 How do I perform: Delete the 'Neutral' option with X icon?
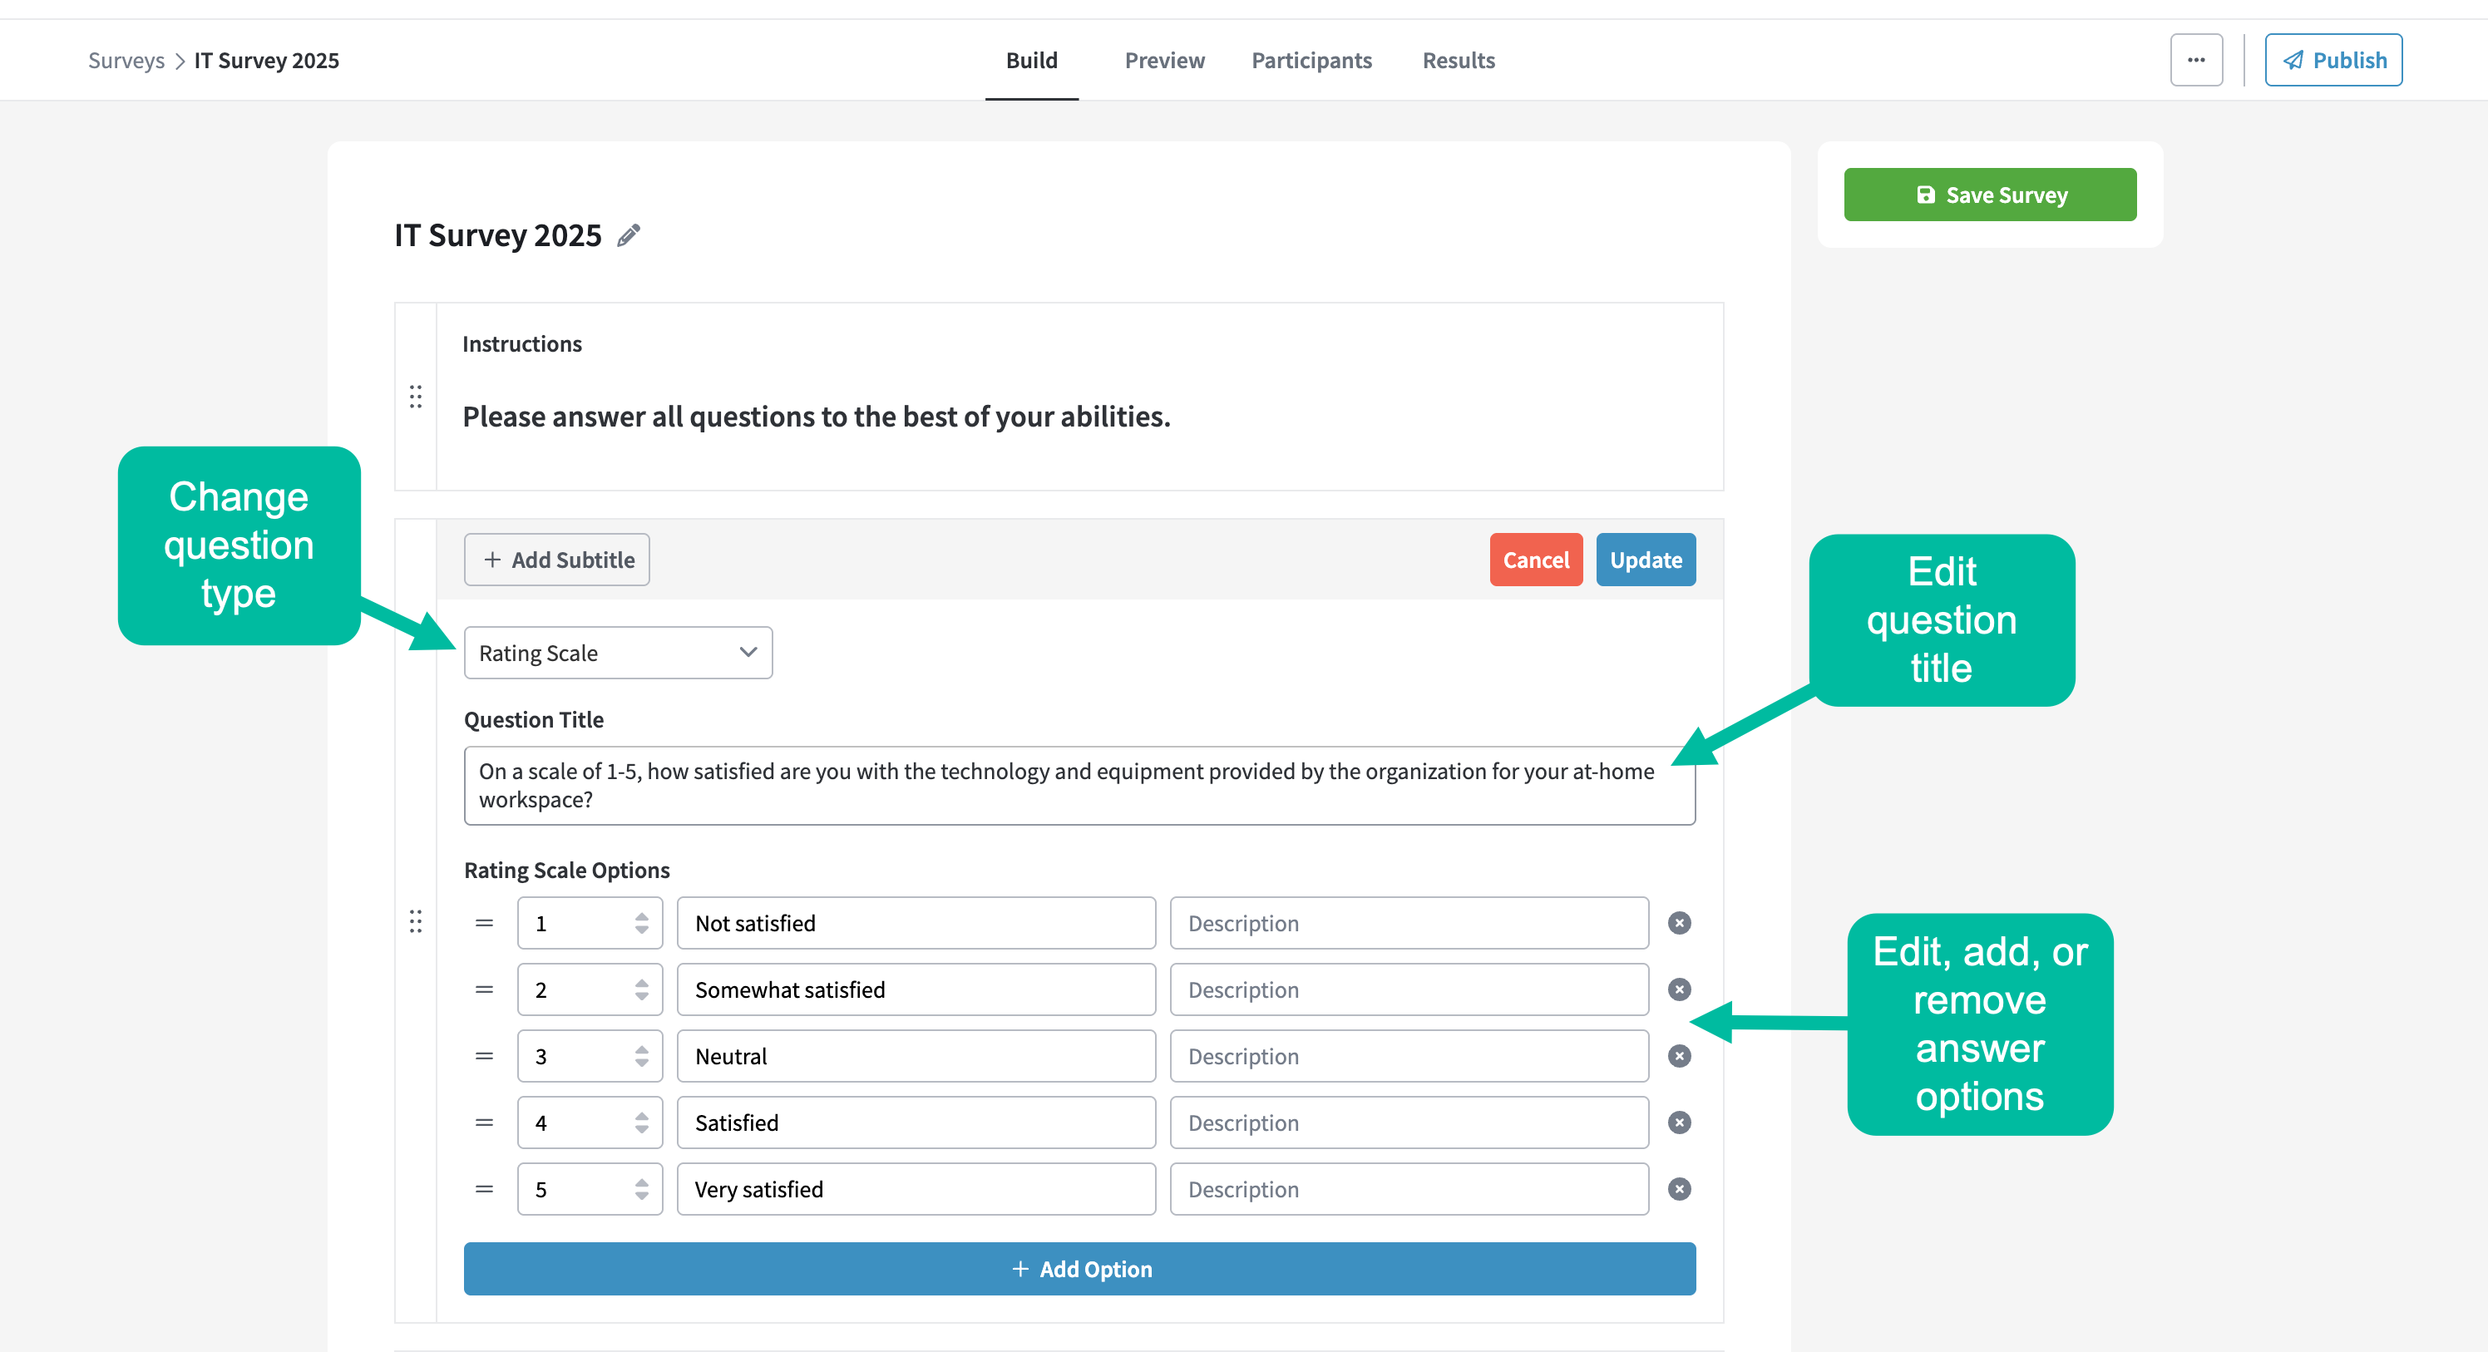point(1679,1057)
